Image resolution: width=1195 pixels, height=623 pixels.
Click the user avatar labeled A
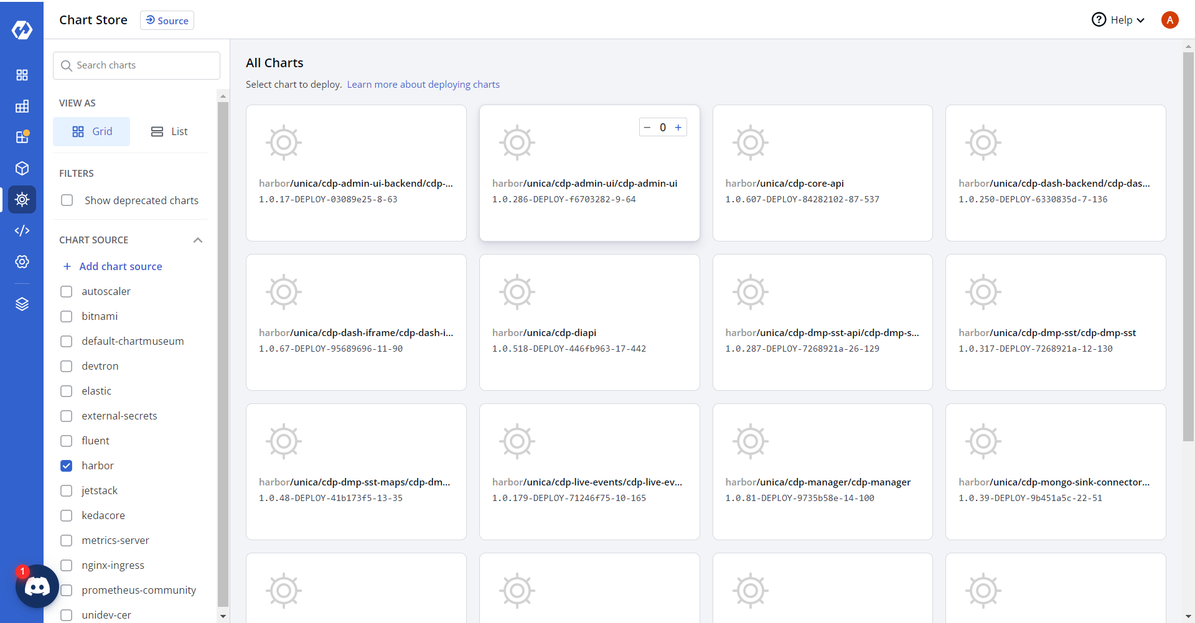[1169, 20]
